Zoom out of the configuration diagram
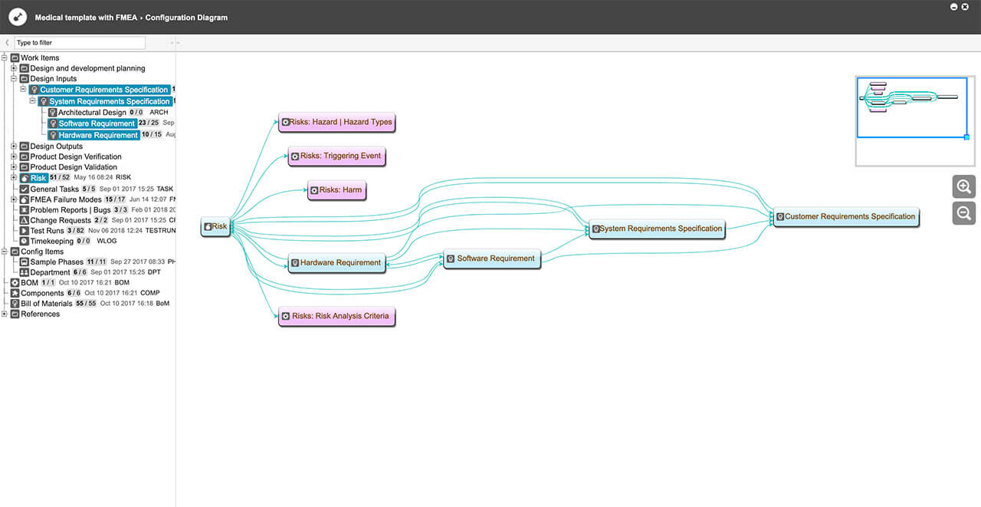Image resolution: width=981 pixels, height=507 pixels. coord(964,213)
